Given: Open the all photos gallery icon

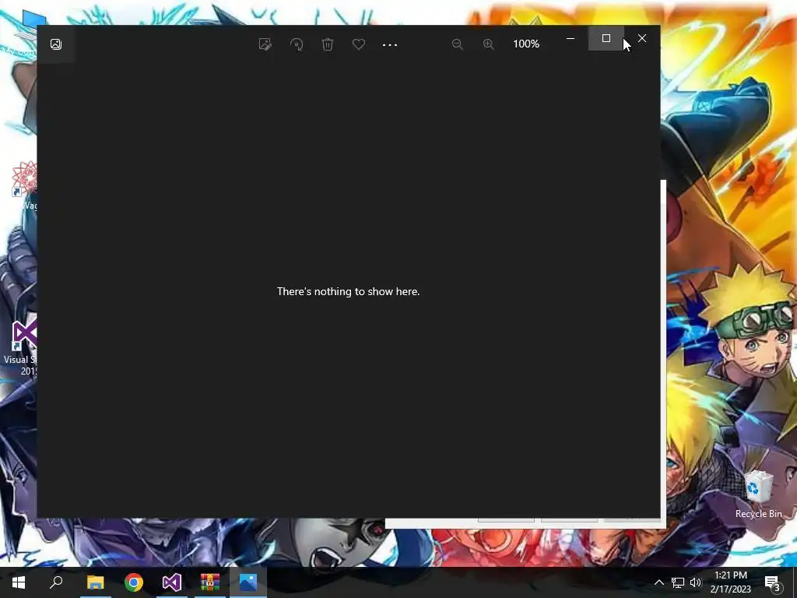Looking at the screenshot, I should pyautogui.click(x=56, y=44).
